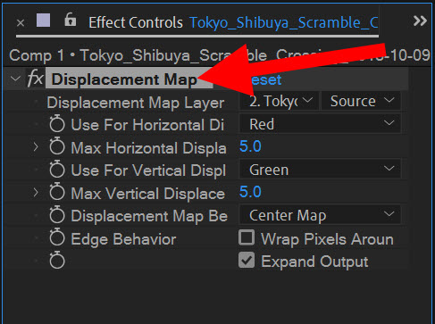Screen dimensions: 435x324
Task: Open the Effect Controls panel tab
Action: click(136, 22)
